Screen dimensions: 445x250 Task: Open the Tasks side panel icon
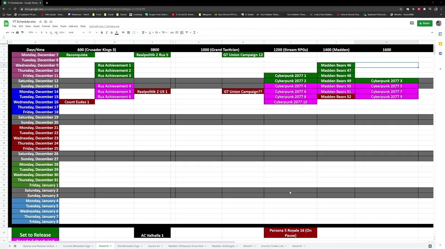pyautogui.click(x=440, y=53)
